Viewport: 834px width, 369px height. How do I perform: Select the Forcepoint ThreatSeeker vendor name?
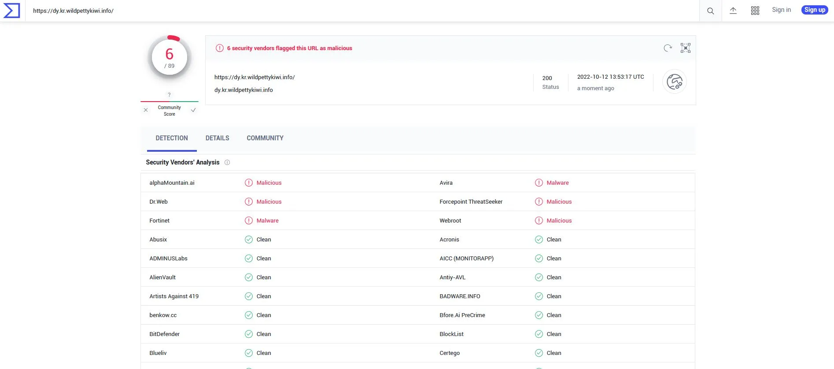coord(471,201)
